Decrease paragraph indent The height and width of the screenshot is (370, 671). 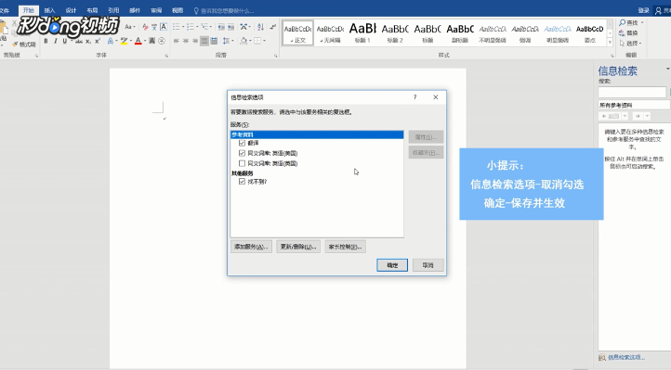pyautogui.click(x=221, y=27)
